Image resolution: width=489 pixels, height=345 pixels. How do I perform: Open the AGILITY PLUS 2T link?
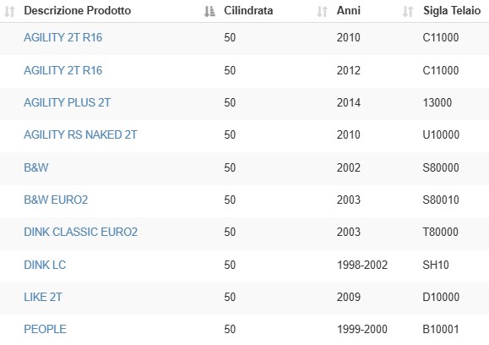[67, 102]
